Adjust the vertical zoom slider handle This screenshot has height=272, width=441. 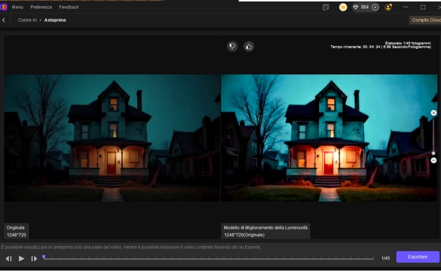[x=433, y=153]
